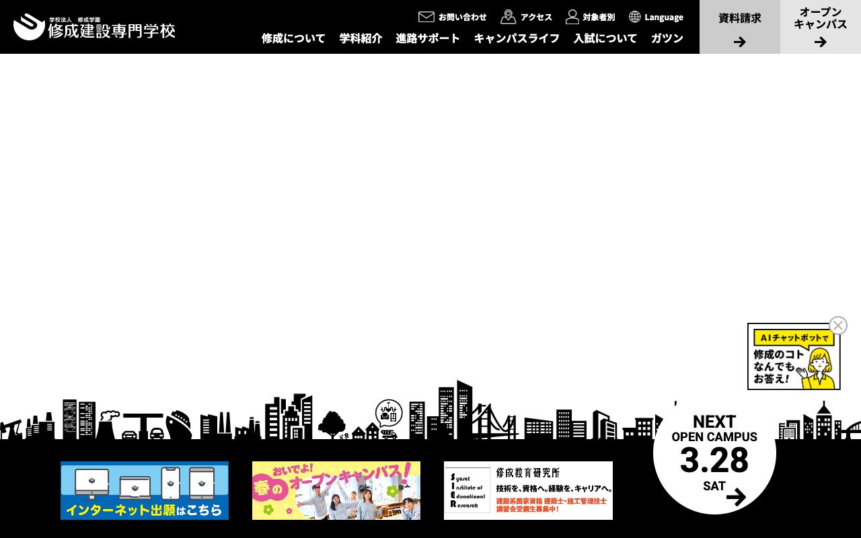The height and width of the screenshot is (538, 861).
Task: Click ガツン in the navigation bar
Action: 667,38
